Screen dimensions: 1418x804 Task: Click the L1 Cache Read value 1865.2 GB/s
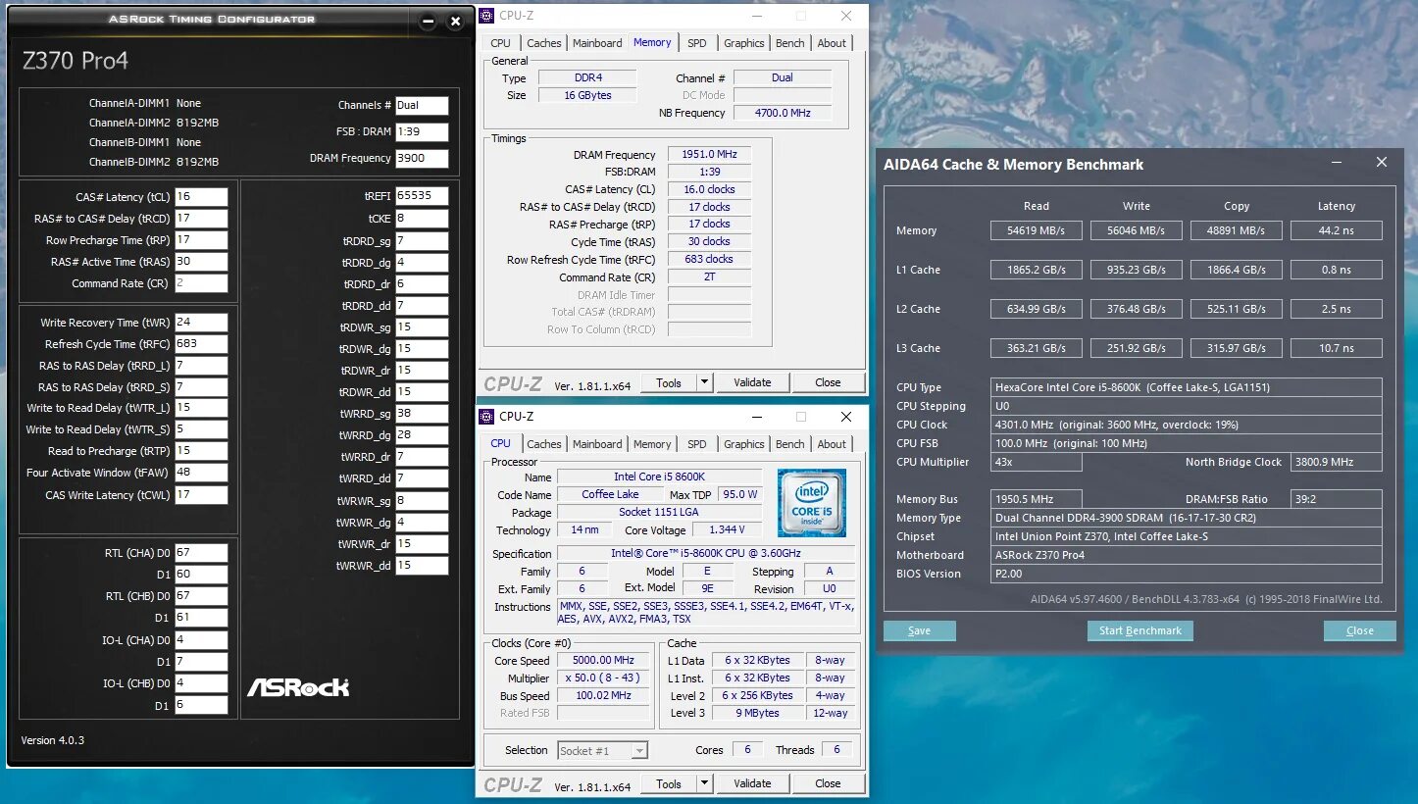[1036, 270]
